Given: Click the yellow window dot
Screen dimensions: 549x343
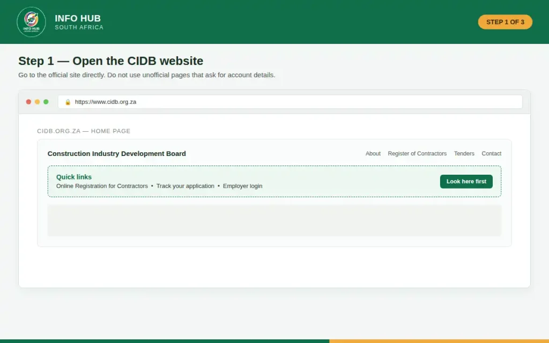Looking at the screenshot, I should point(37,102).
